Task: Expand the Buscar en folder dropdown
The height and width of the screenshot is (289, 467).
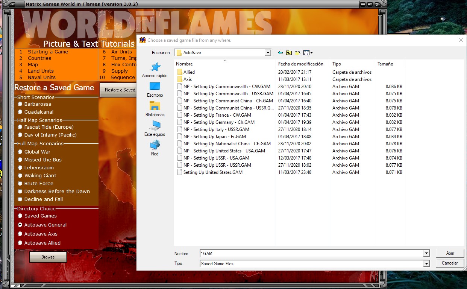Action: [x=268, y=53]
